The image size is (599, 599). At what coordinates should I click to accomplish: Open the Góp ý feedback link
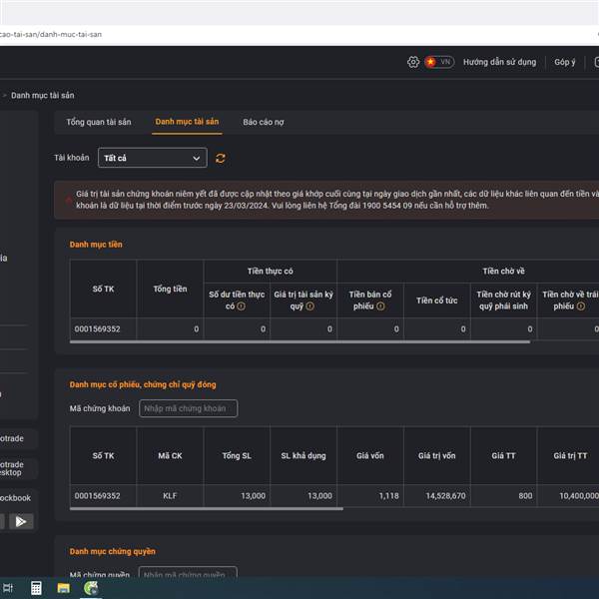tap(565, 62)
